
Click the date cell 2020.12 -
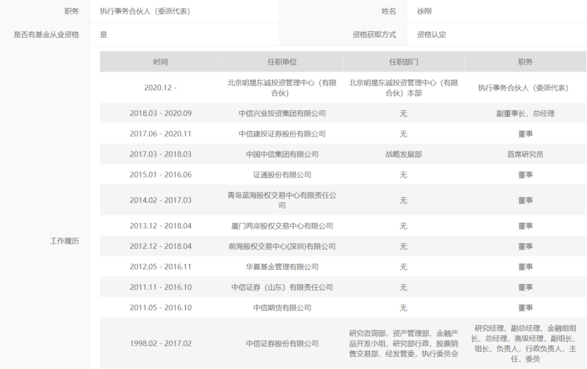pos(160,88)
